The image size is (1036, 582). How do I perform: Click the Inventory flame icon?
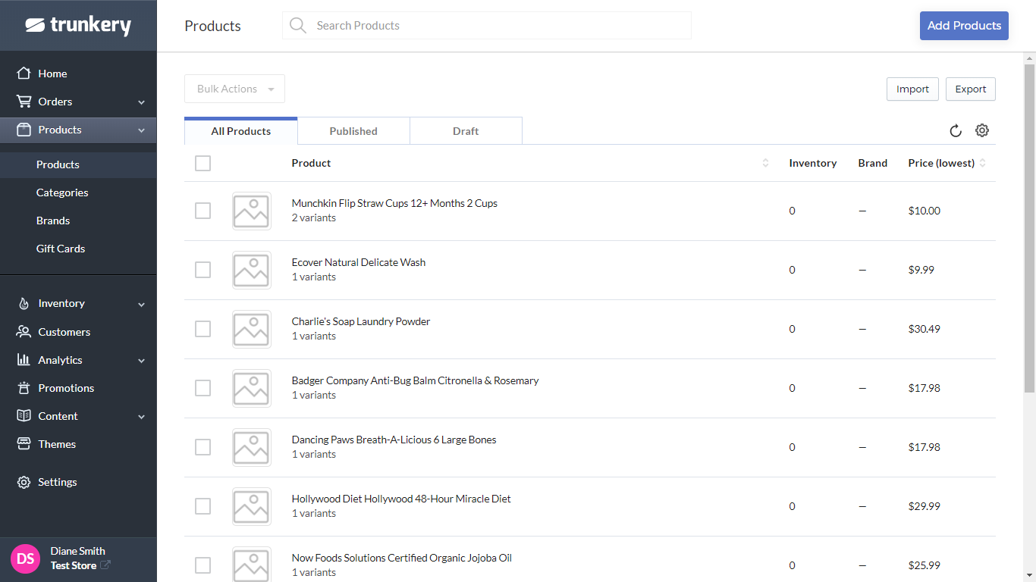24,303
